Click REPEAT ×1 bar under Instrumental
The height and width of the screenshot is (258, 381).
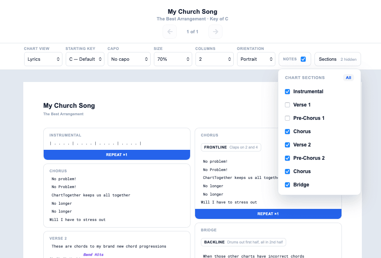(x=117, y=155)
